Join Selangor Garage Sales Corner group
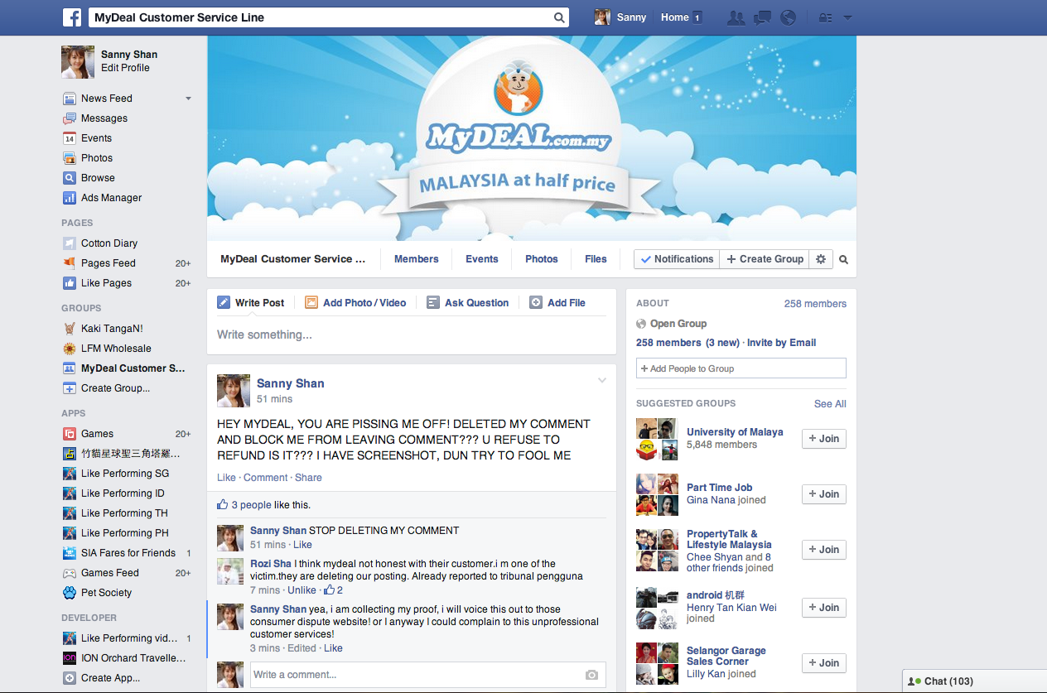Image resolution: width=1047 pixels, height=693 pixels. [824, 663]
